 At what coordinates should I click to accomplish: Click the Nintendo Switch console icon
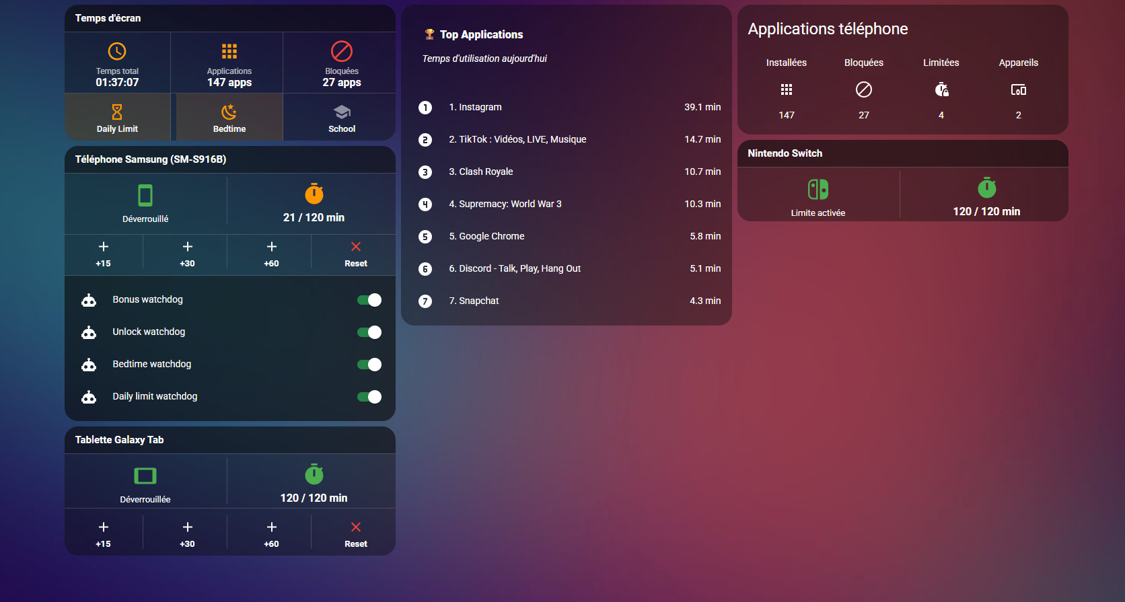coord(818,189)
